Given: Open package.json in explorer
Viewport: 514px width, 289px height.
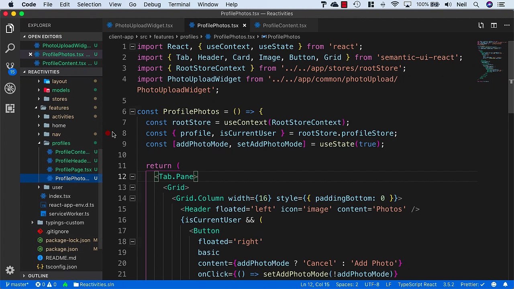Looking at the screenshot, I should click(61, 249).
